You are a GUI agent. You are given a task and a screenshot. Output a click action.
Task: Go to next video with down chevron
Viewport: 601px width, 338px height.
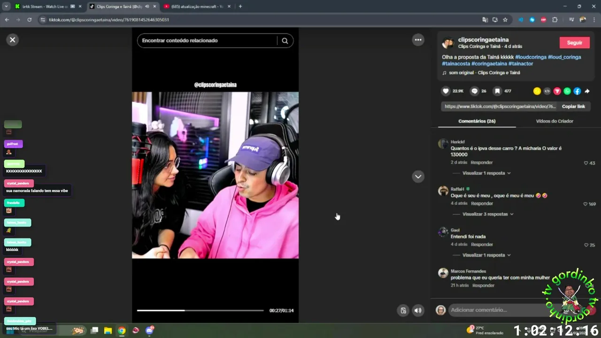(x=418, y=177)
